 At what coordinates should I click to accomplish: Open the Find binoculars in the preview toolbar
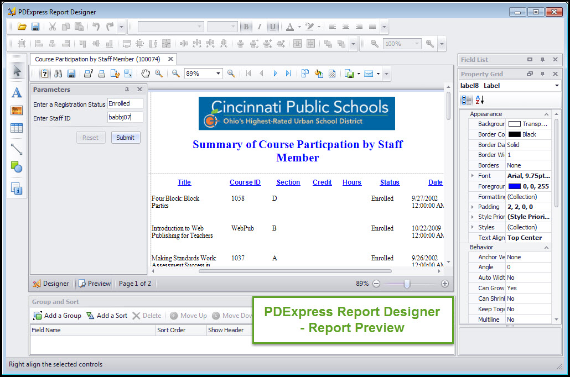tap(58, 74)
